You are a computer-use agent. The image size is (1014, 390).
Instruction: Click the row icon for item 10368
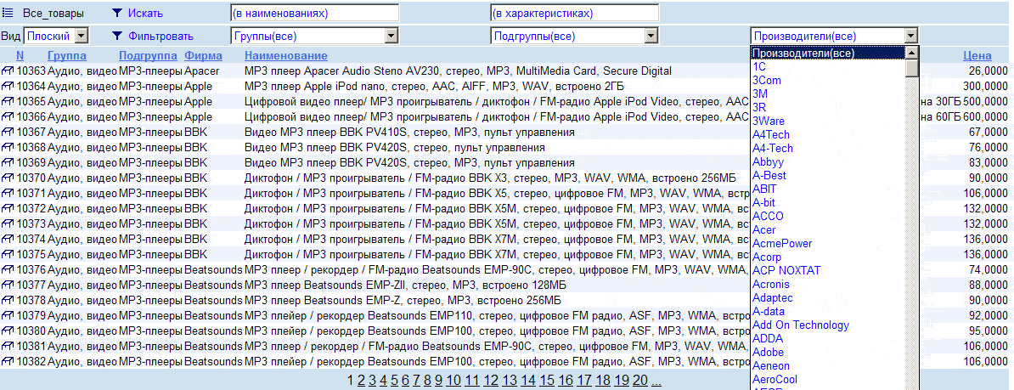click(8, 148)
